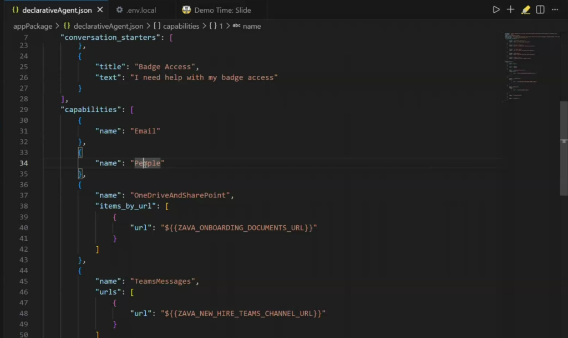Switch to the .env.local tab
568x338 pixels.
[141, 10]
